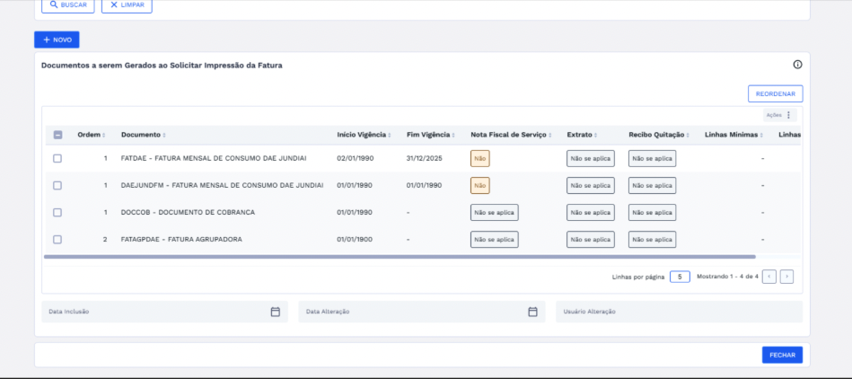Sort by Início Vigência column header
This screenshot has width=852, height=379.
pyautogui.click(x=364, y=135)
